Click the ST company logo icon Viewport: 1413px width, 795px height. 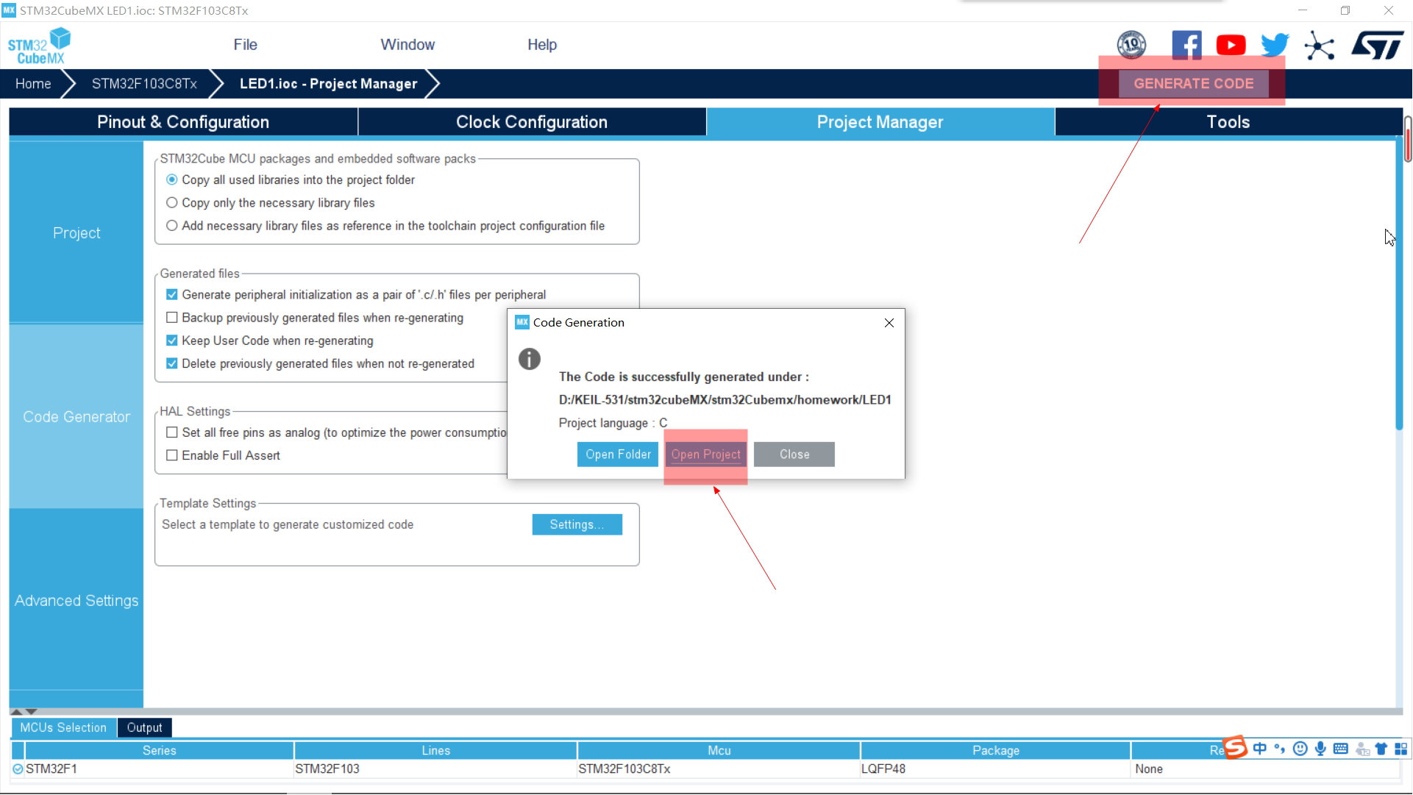[x=1378, y=45]
